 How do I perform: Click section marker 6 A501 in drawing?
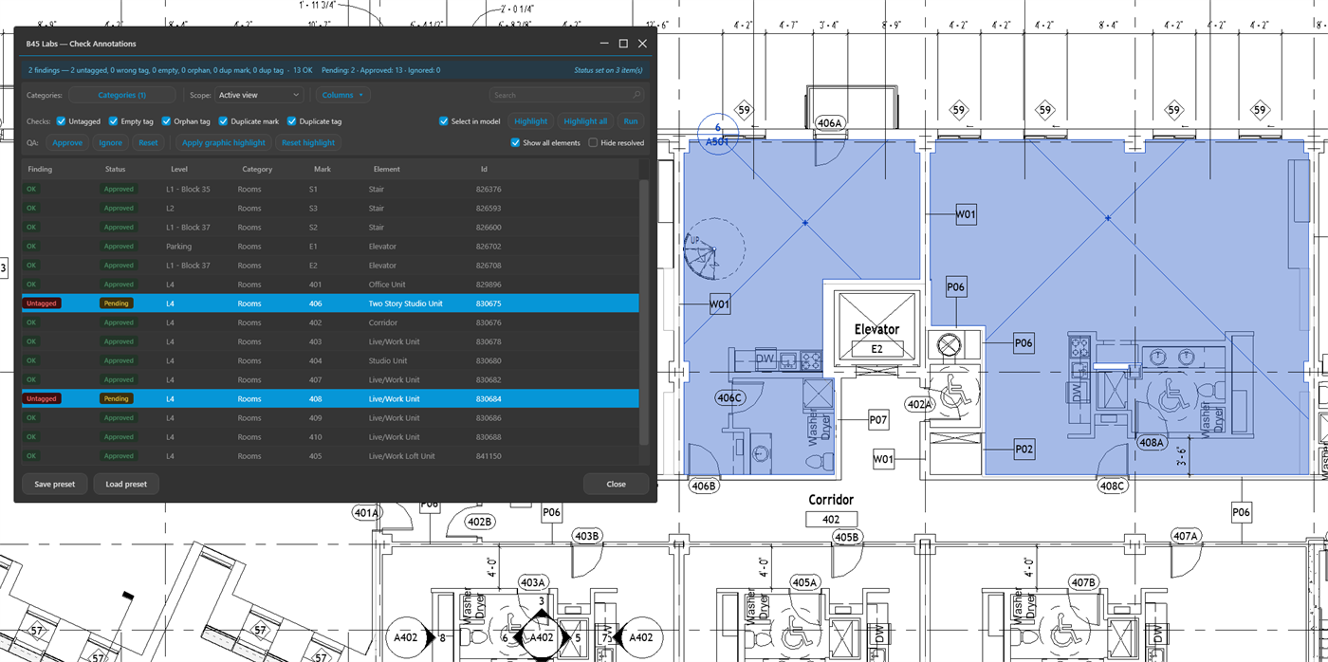click(718, 135)
